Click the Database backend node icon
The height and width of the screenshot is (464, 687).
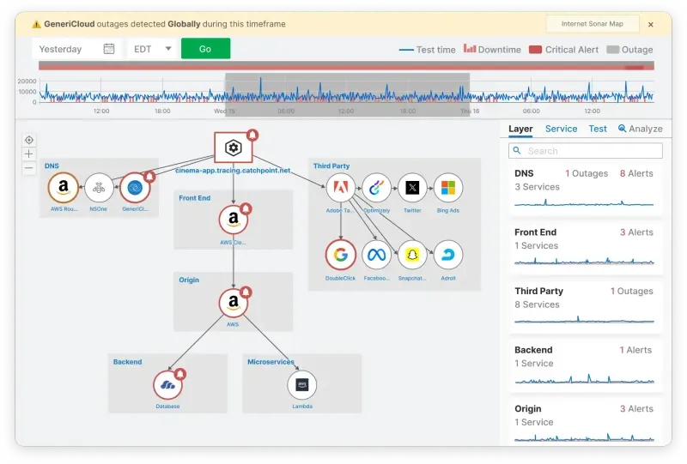(x=168, y=385)
